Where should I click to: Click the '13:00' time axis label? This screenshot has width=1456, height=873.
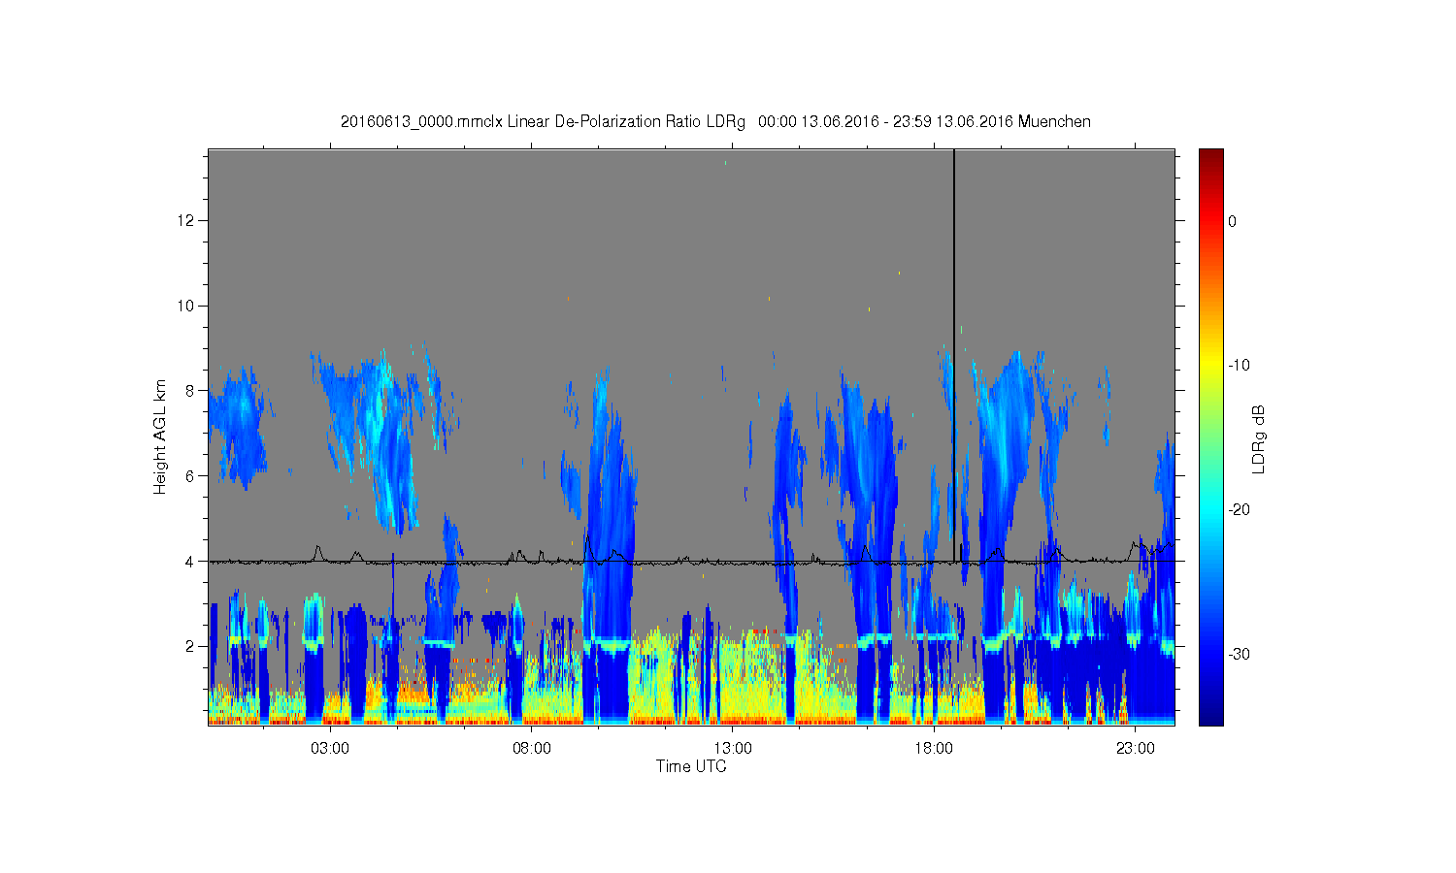point(733,749)
